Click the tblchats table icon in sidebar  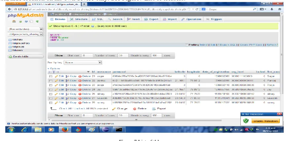click(x=10, y=40)
